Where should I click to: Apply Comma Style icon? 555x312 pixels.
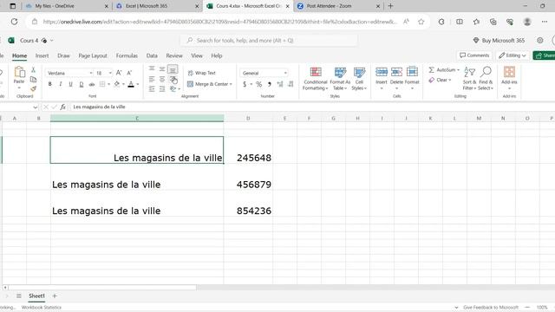270,84
